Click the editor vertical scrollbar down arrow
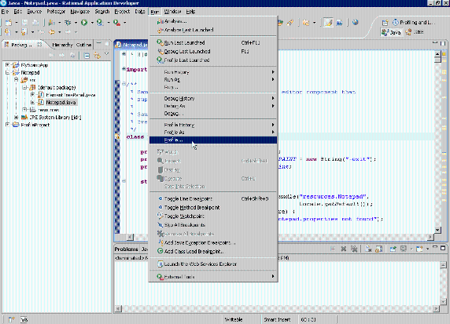 pos(437,230)
